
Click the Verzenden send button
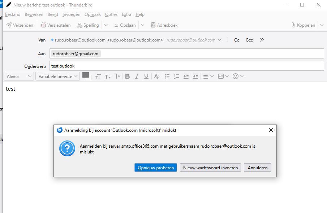(x=20, y=25)
